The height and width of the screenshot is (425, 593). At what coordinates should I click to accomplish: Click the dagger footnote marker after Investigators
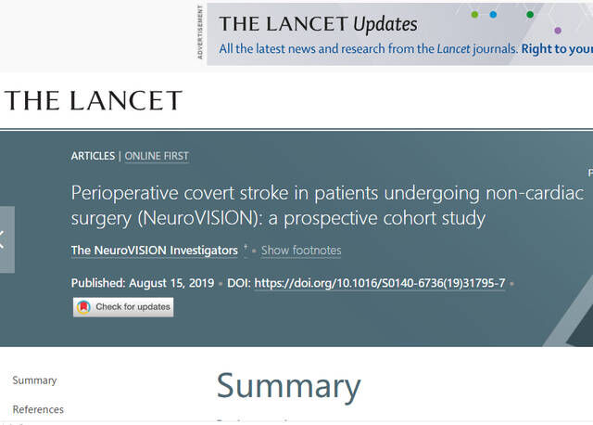(246, 249)
